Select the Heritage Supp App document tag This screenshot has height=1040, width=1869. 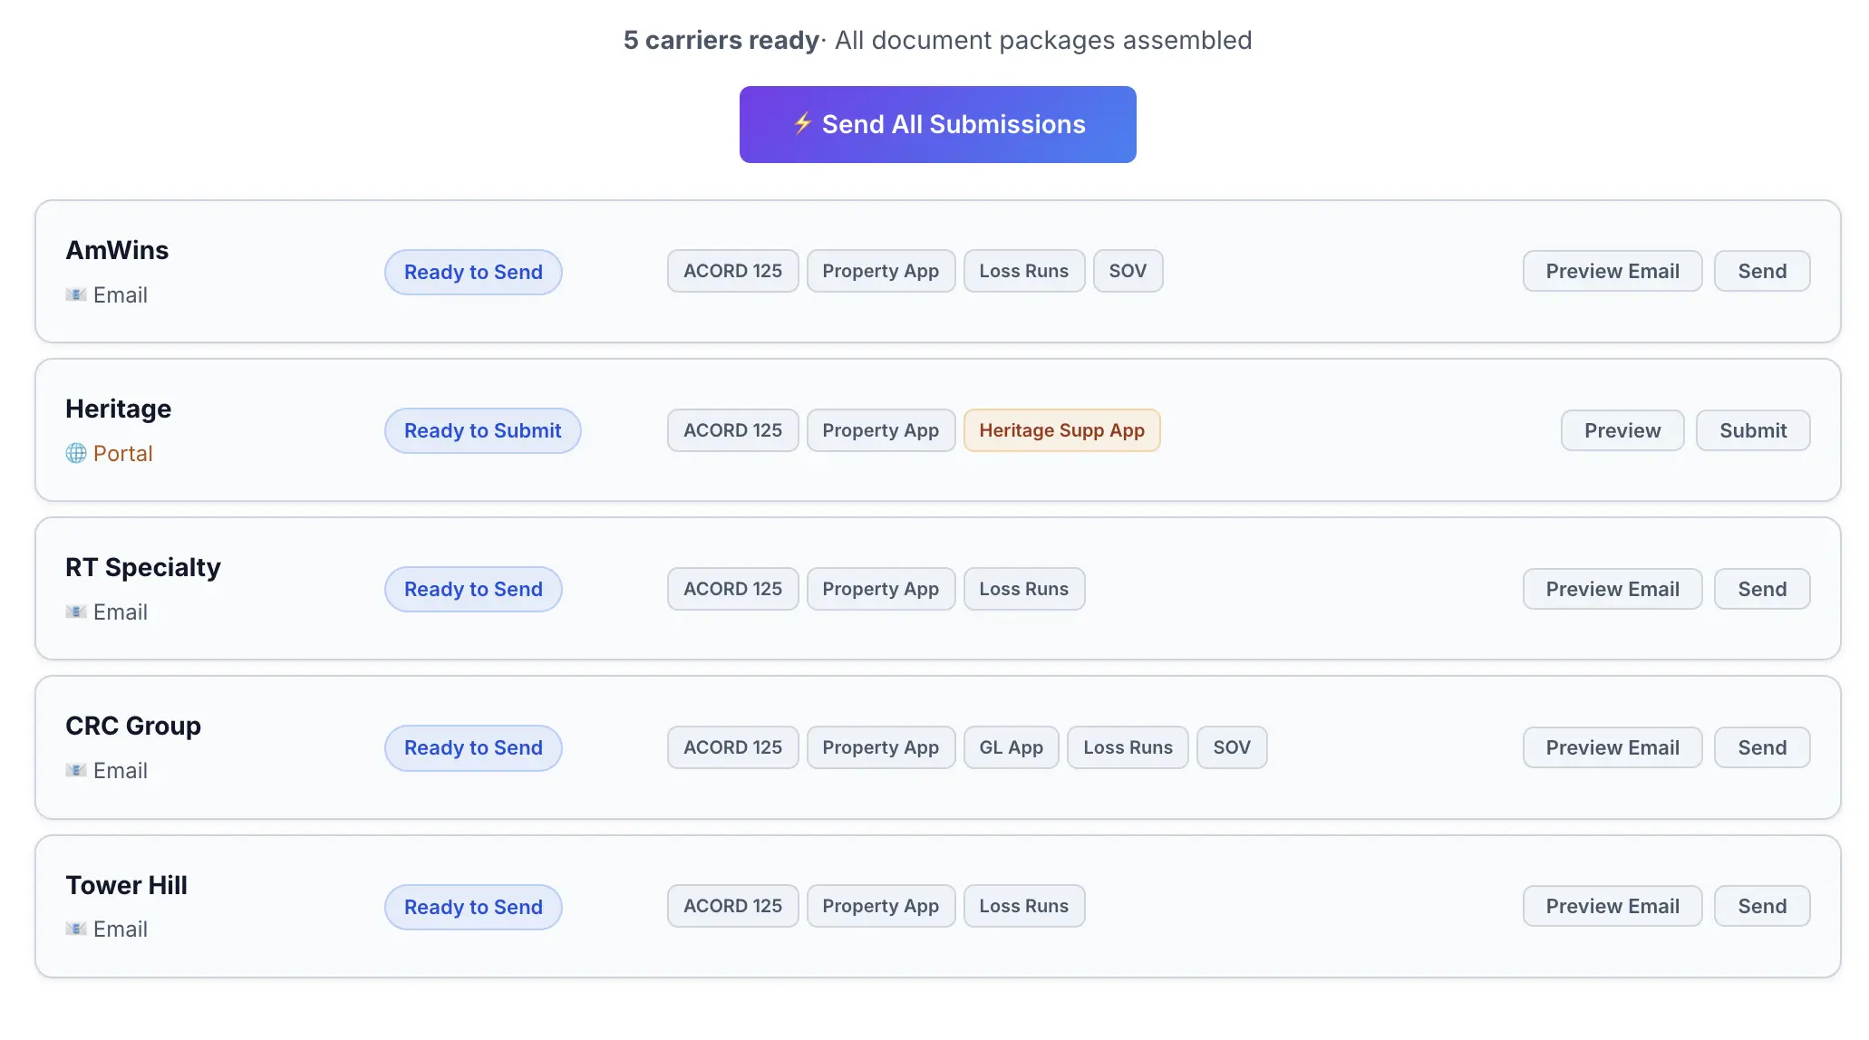pyautogui.click(x=1060, y=430)
